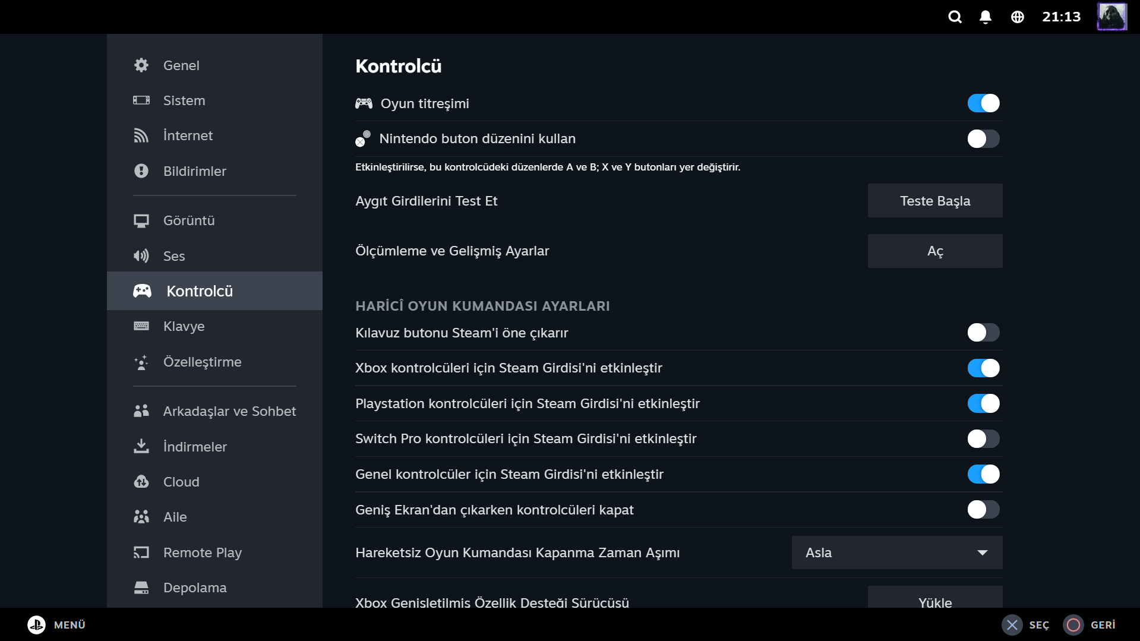This screenshot has width=1140, height=641.
Task: Open the Görüntü settings section
Action: (189, 220)
